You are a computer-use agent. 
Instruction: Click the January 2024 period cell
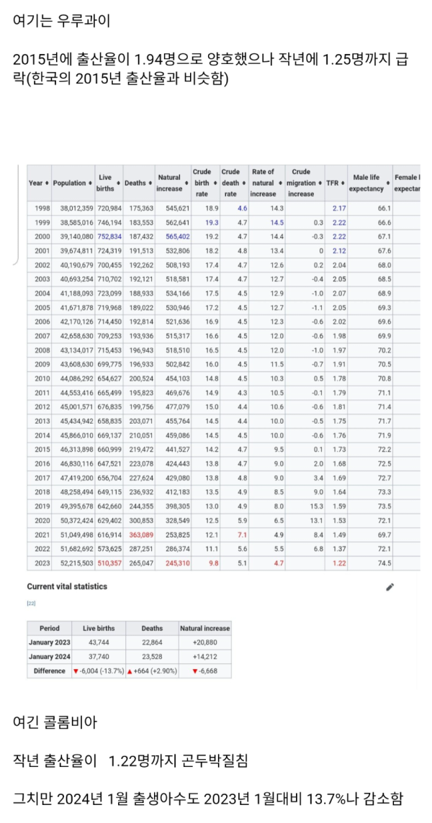pyautogui.click(x=50, y=657)
